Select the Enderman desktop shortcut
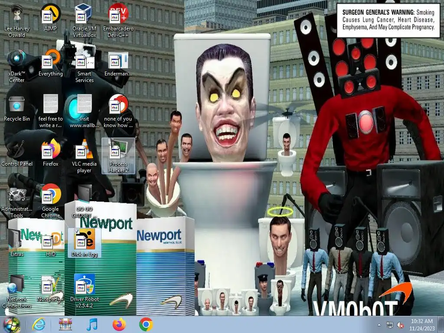The height and width of the screenshot is (333, 444). click(118, 64)
